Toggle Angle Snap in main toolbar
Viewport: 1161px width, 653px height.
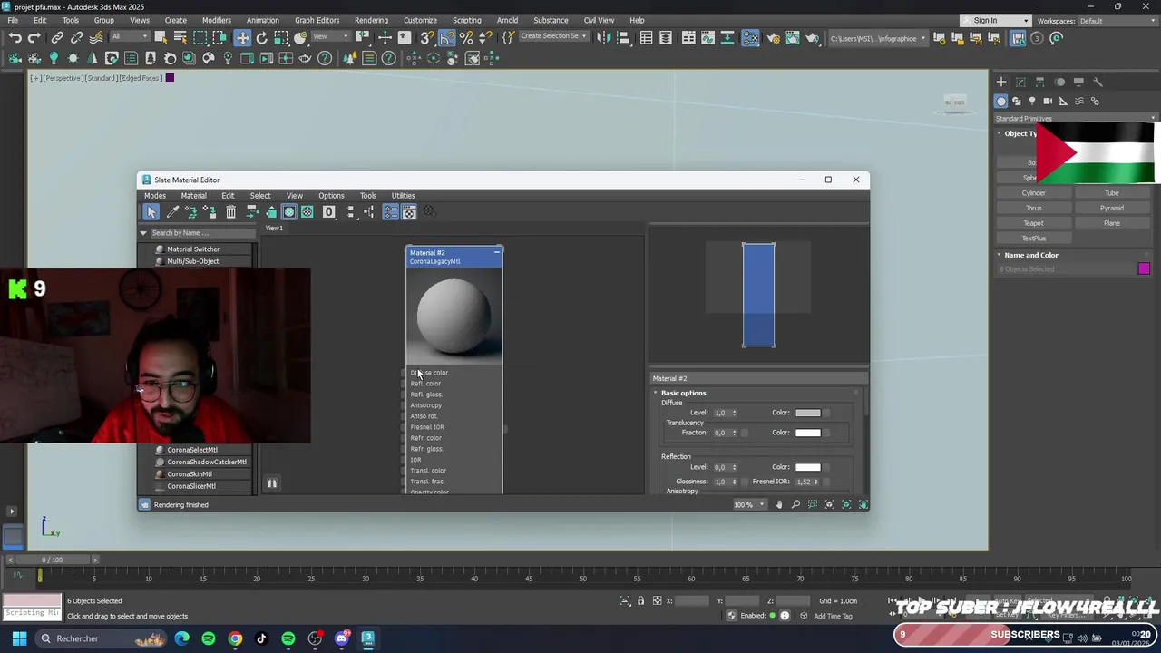pos(447,38)
